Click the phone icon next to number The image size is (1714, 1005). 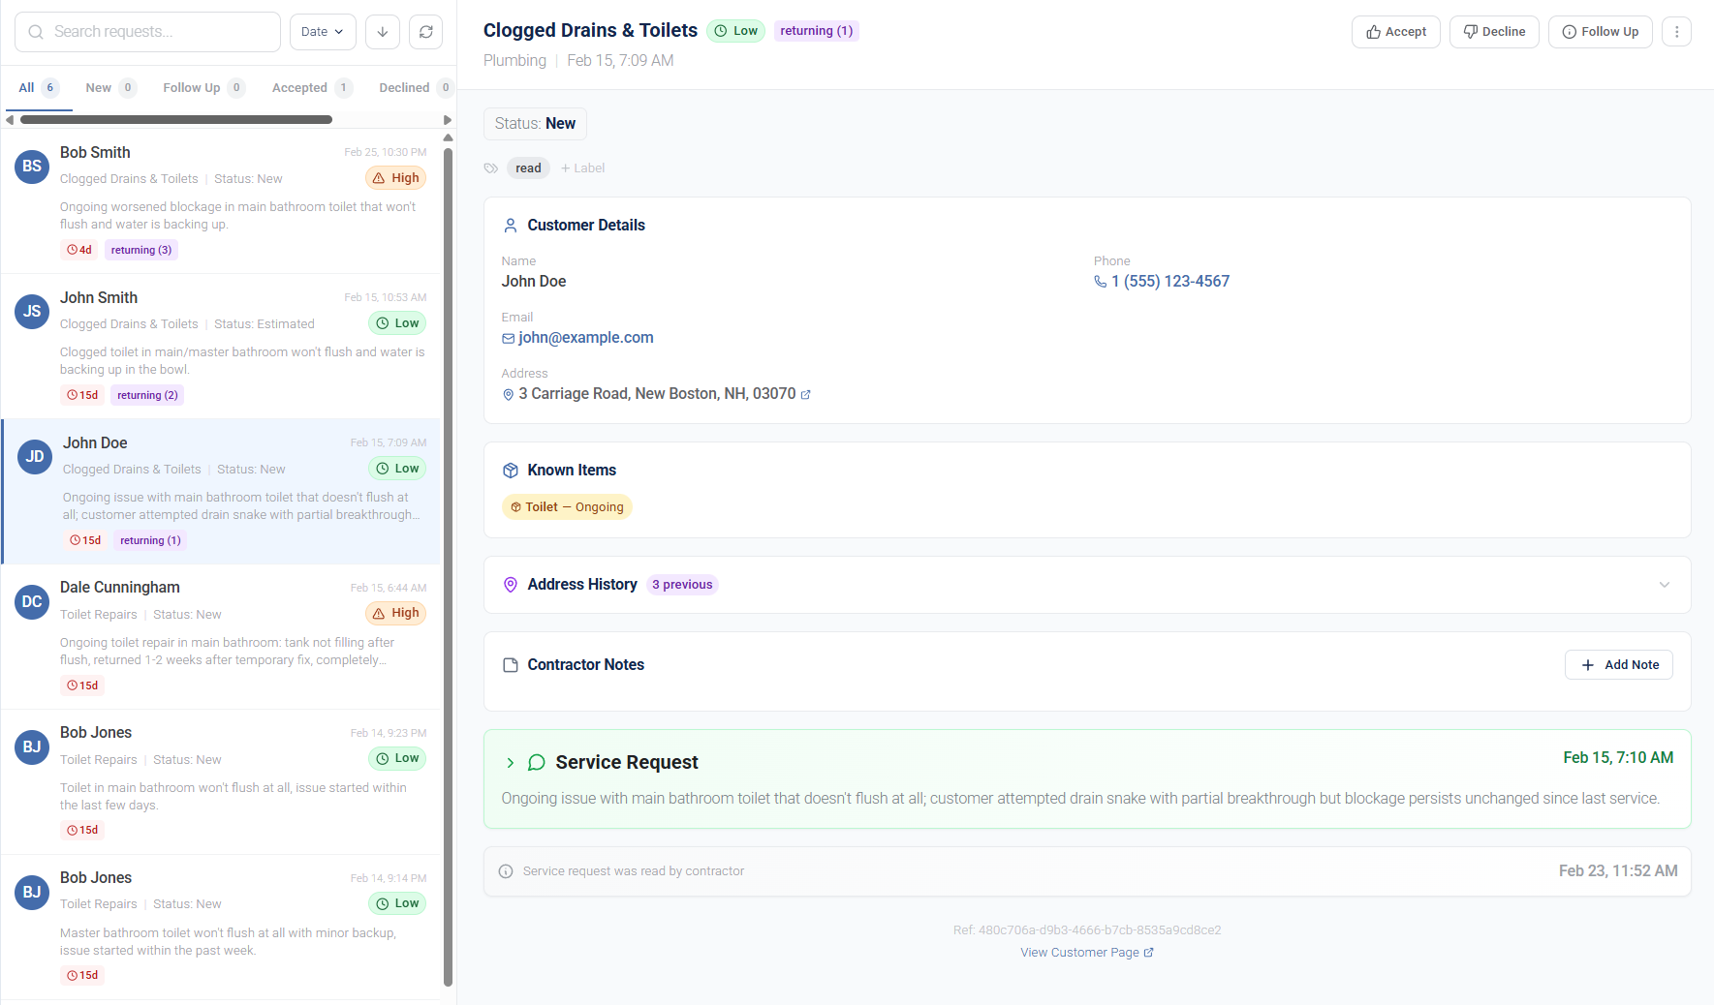pos(1100,282)
